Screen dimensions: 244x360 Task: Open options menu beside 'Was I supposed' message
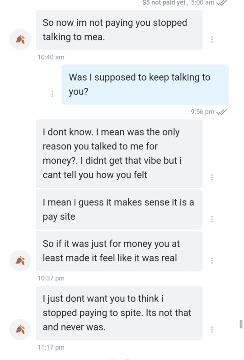point(52,94)
